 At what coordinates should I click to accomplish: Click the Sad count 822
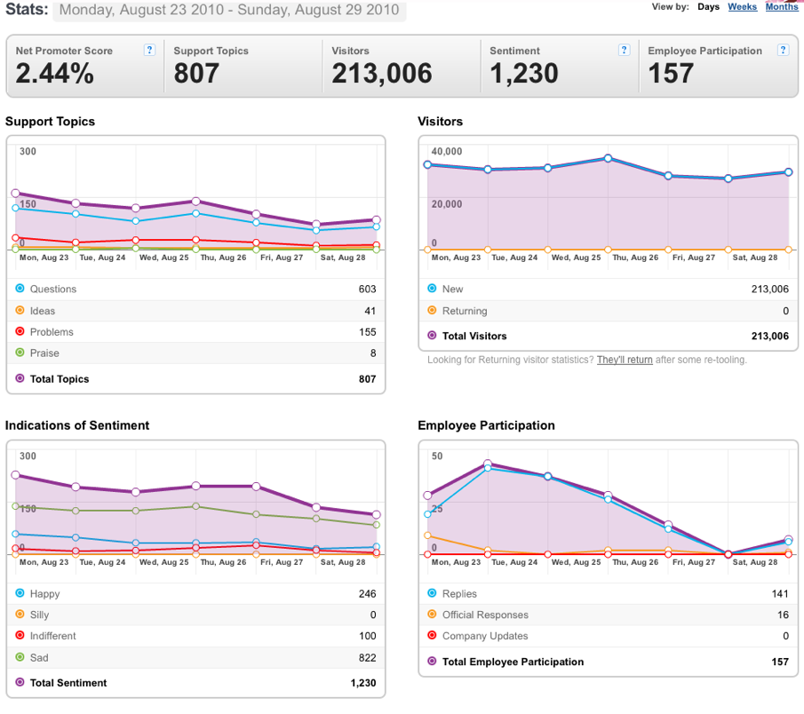367,658
